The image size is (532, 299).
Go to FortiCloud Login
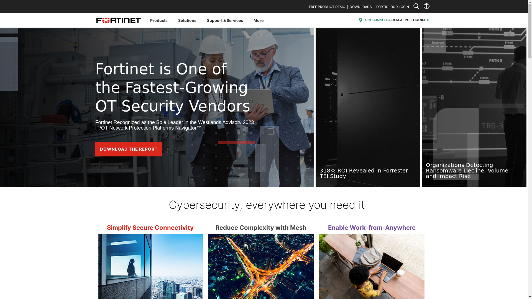click(392, 7)
